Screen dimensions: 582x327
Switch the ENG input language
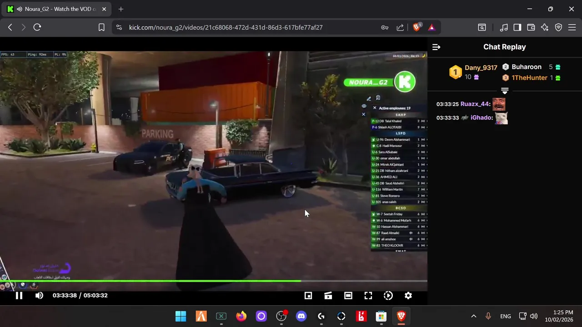click(505, 316)
